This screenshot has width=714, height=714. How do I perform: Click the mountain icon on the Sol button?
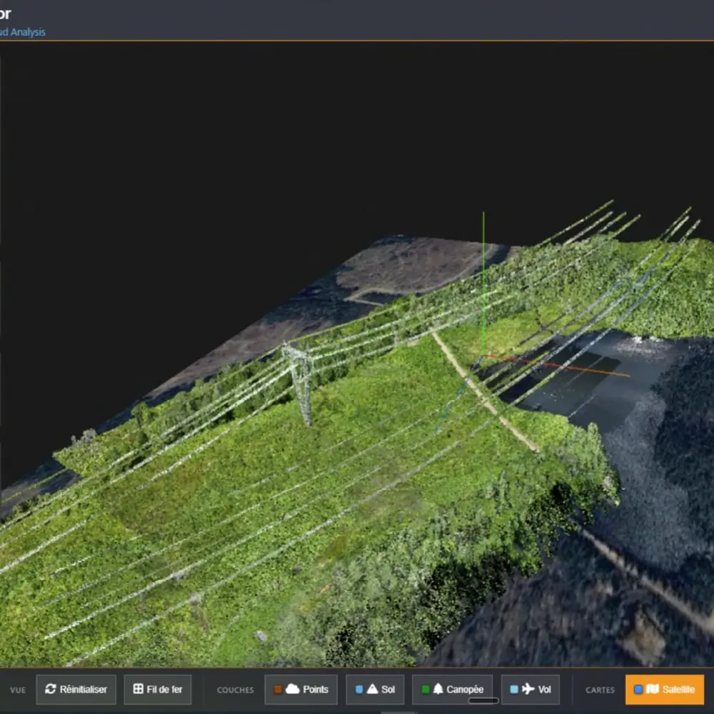373,690
